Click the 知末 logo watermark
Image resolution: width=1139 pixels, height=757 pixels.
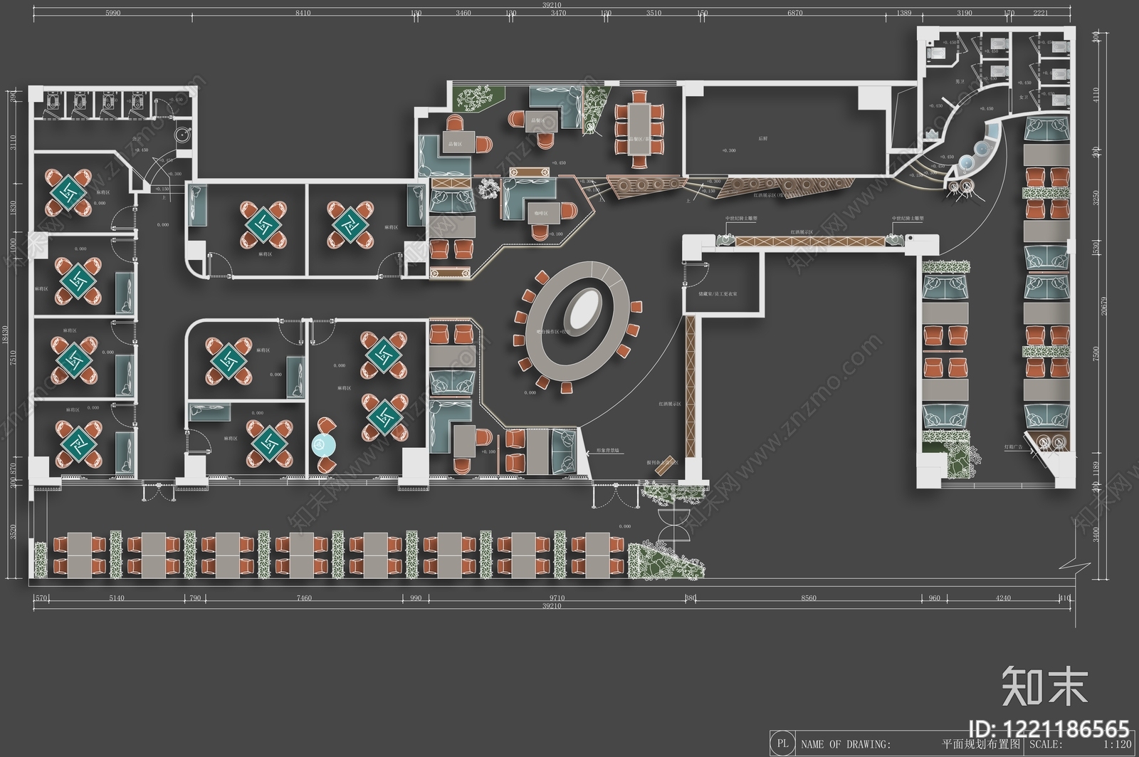click(x=1044, y=686)
